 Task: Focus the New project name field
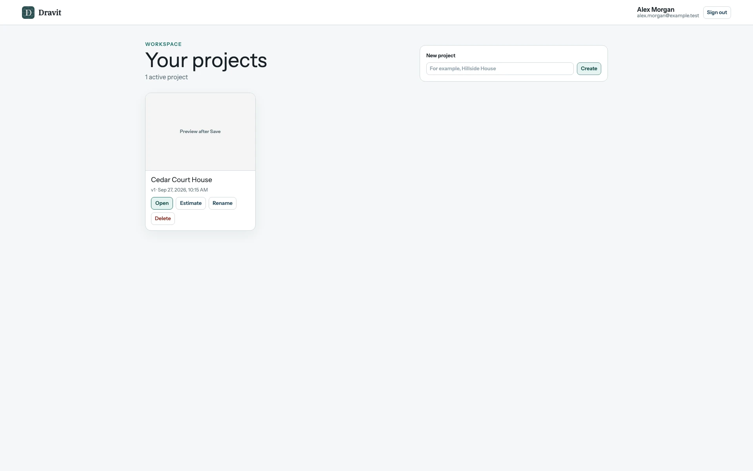(500, 69)
